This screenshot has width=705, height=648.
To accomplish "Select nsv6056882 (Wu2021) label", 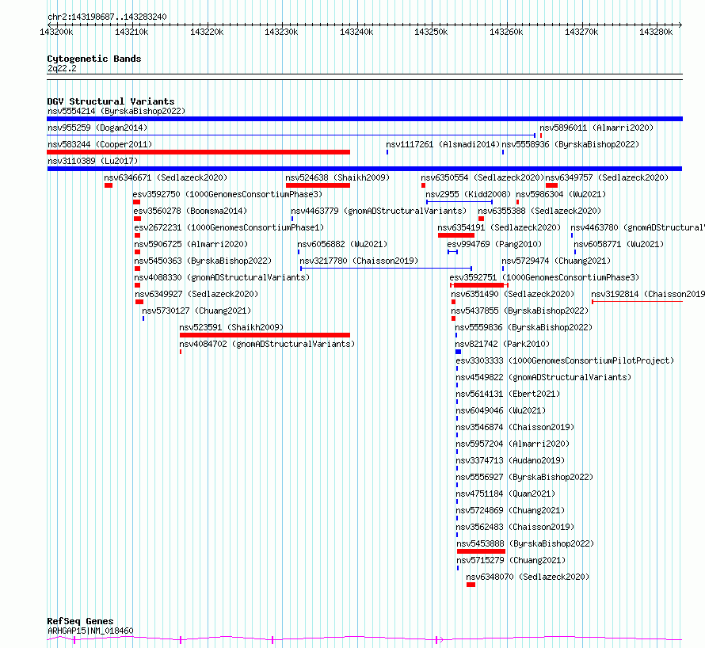I will 342,244.
